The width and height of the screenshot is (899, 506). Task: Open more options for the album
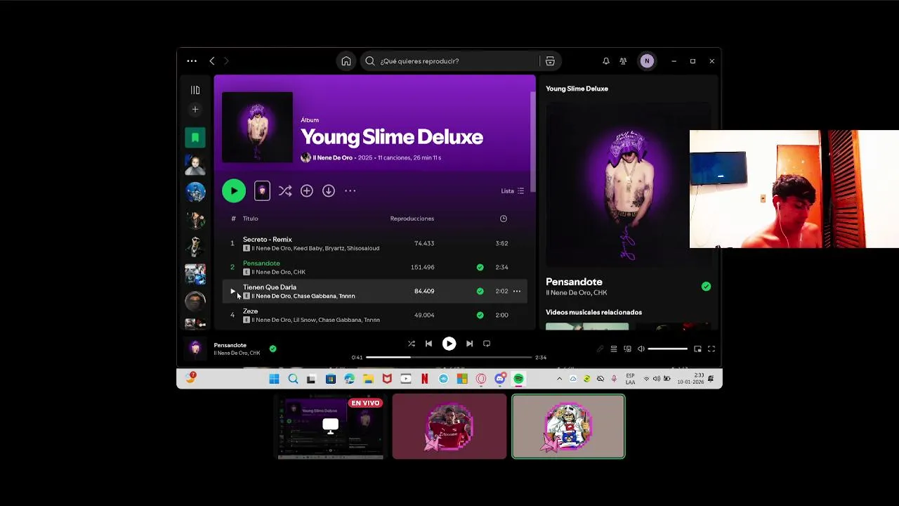(350, 190)
